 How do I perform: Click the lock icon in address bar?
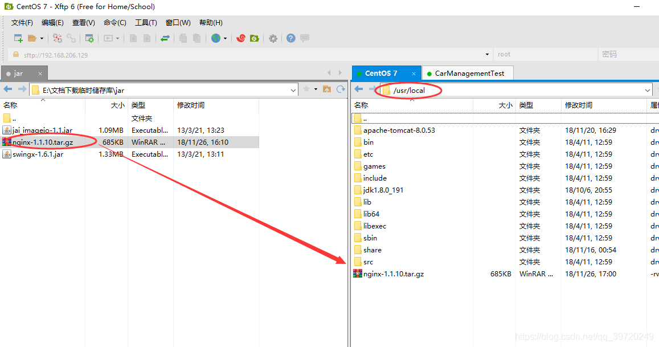pyautogui.click(x=16, y=54)
